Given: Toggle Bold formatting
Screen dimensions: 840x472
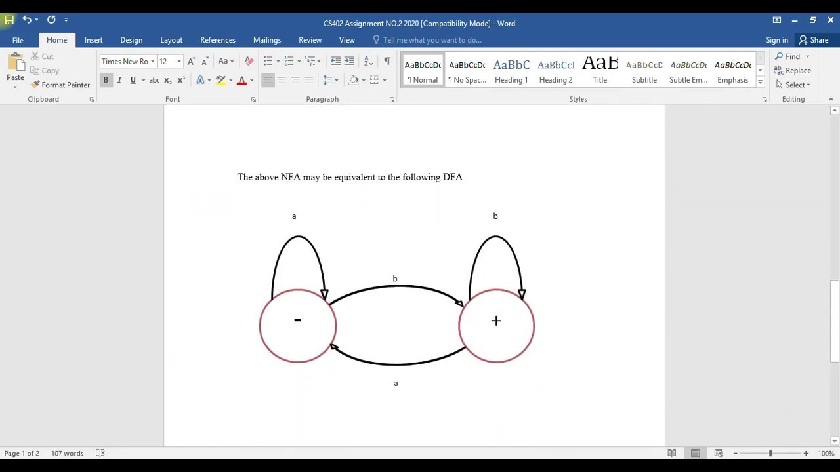Looking at the screenshot, I should [106, 80].
